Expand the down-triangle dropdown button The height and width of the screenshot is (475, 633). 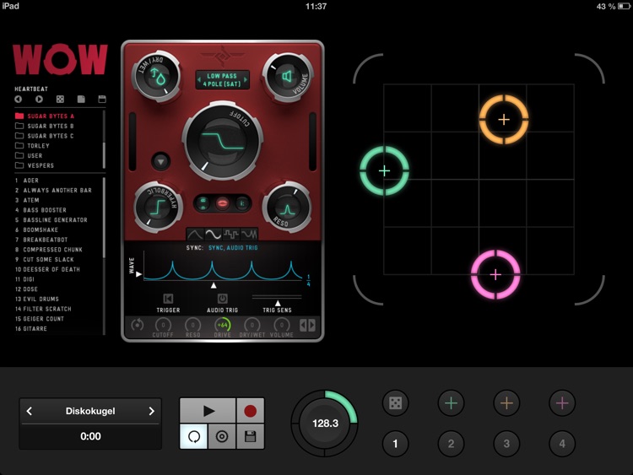[x=160, y=162]
